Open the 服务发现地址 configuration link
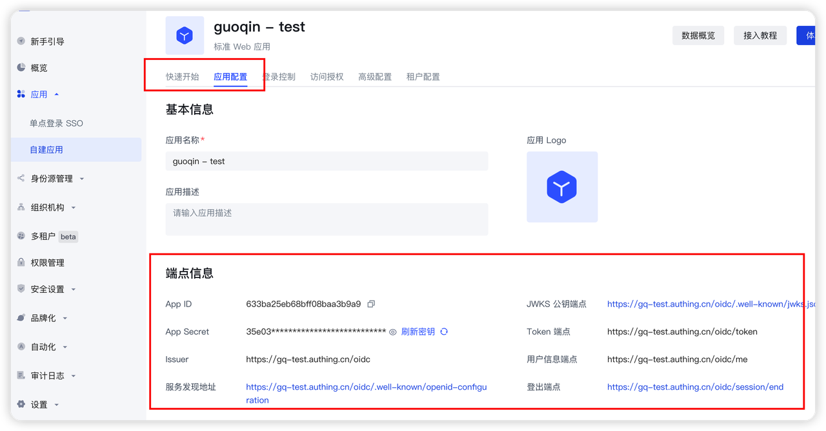Image resolution: width=826 pixels, height=431 pixels. pos(367,386)
